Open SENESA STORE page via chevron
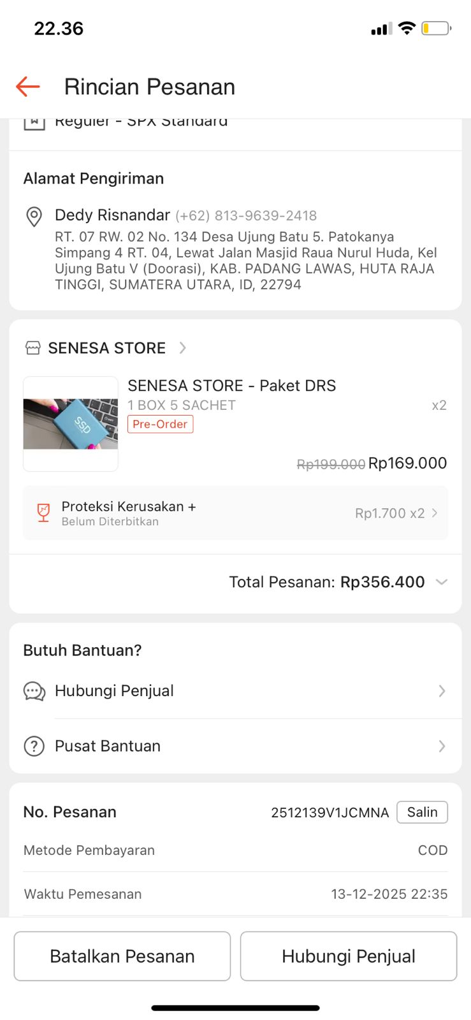This screenshot has width=471, height=1020. coord(183,348)
